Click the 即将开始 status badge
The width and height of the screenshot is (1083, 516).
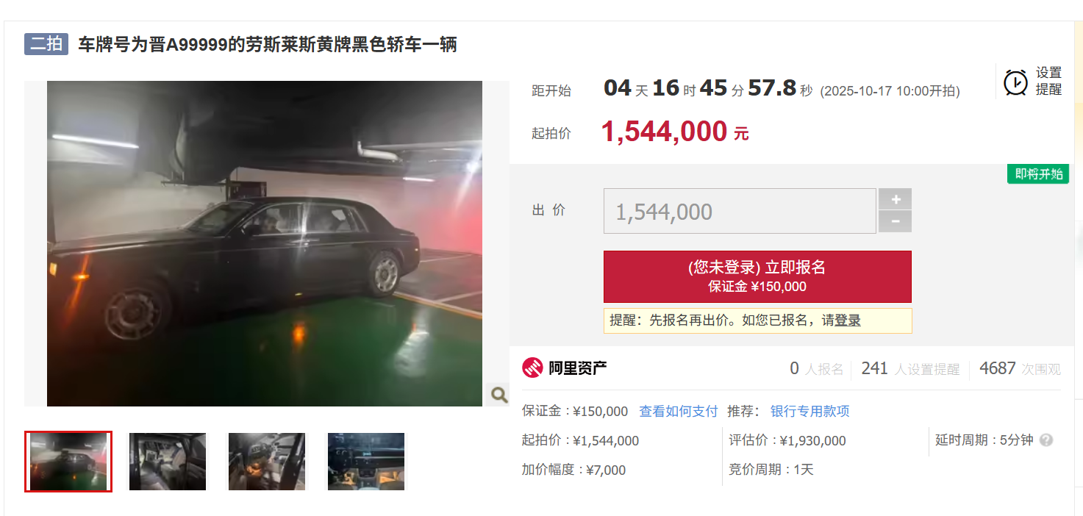tap(1038, 174)
